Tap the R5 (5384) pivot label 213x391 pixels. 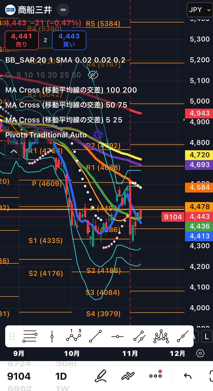point(103,23)
